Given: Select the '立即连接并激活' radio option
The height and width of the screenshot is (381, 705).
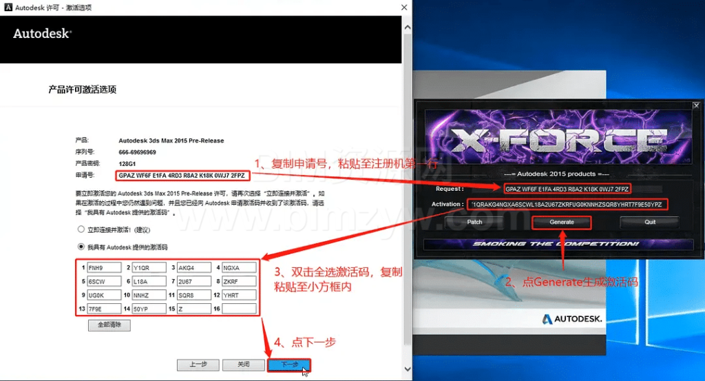Looking at the screenshot, I should tap(81, 229).
